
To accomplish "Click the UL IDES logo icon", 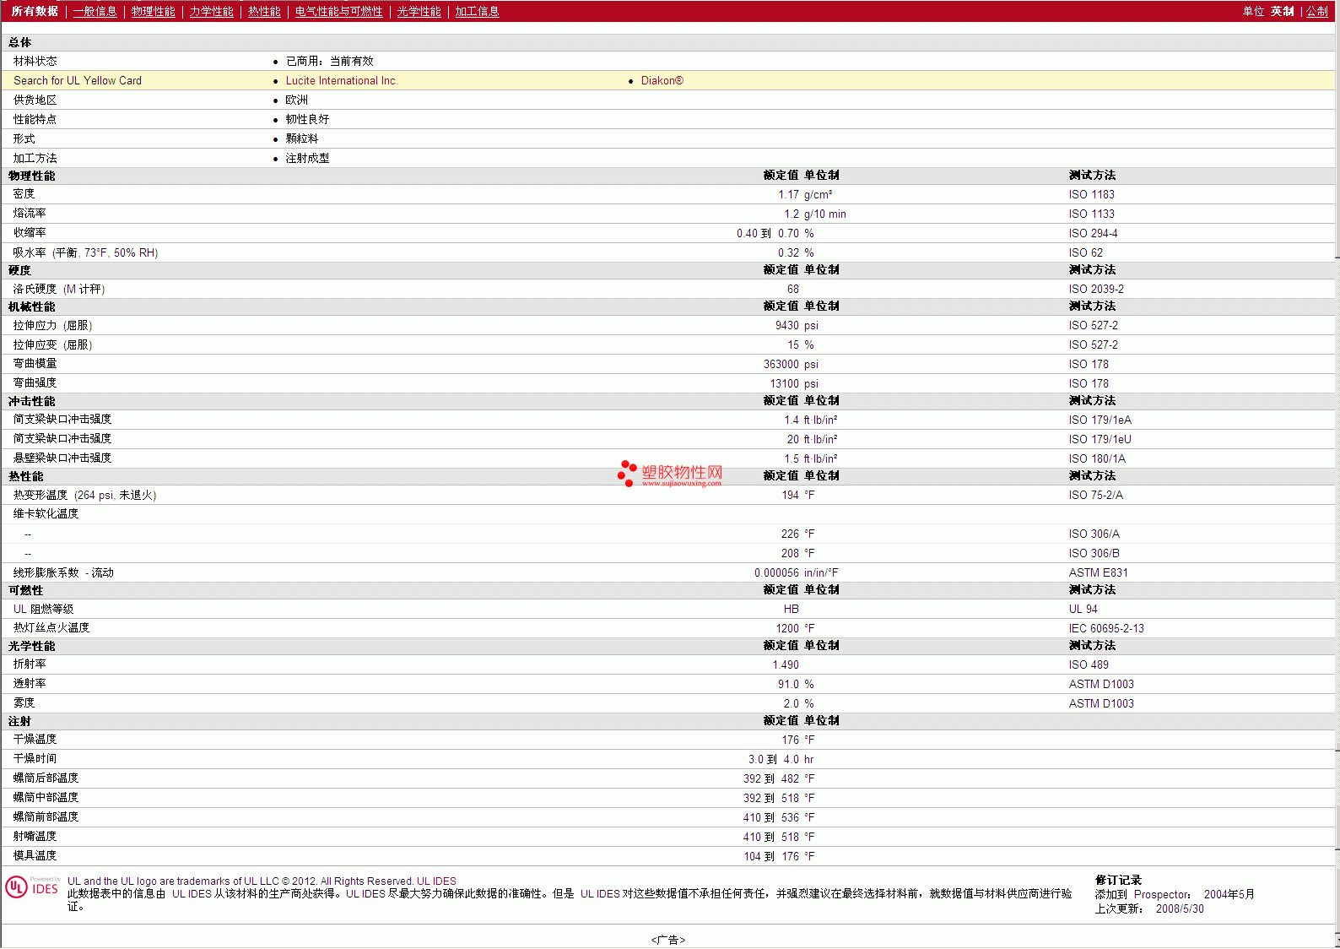I will [x=33, y=887].
